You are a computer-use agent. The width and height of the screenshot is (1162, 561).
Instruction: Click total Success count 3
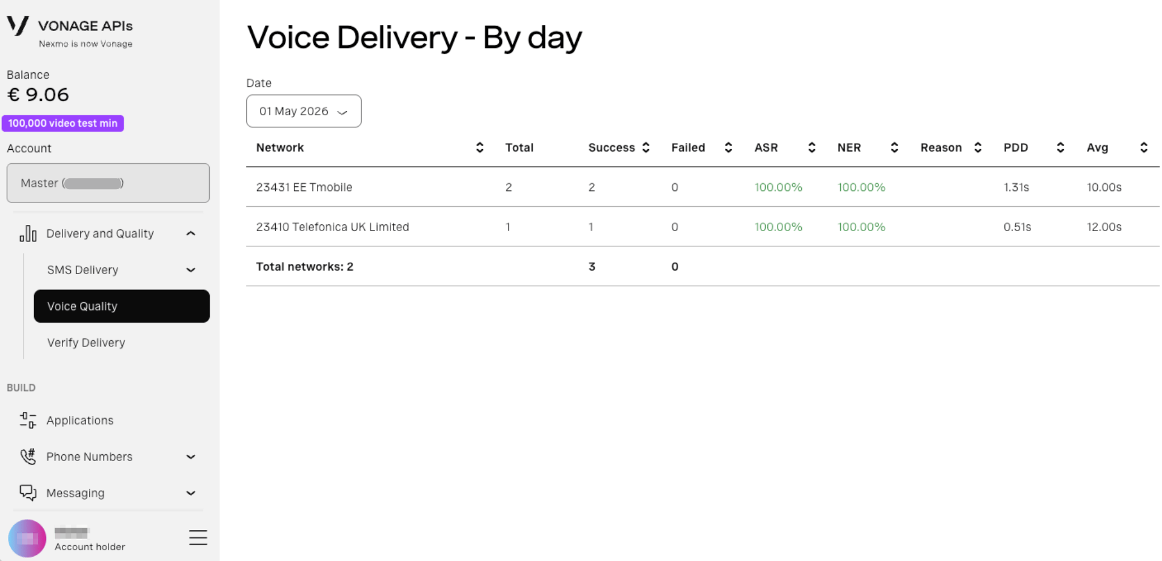[x=592, y=266]
